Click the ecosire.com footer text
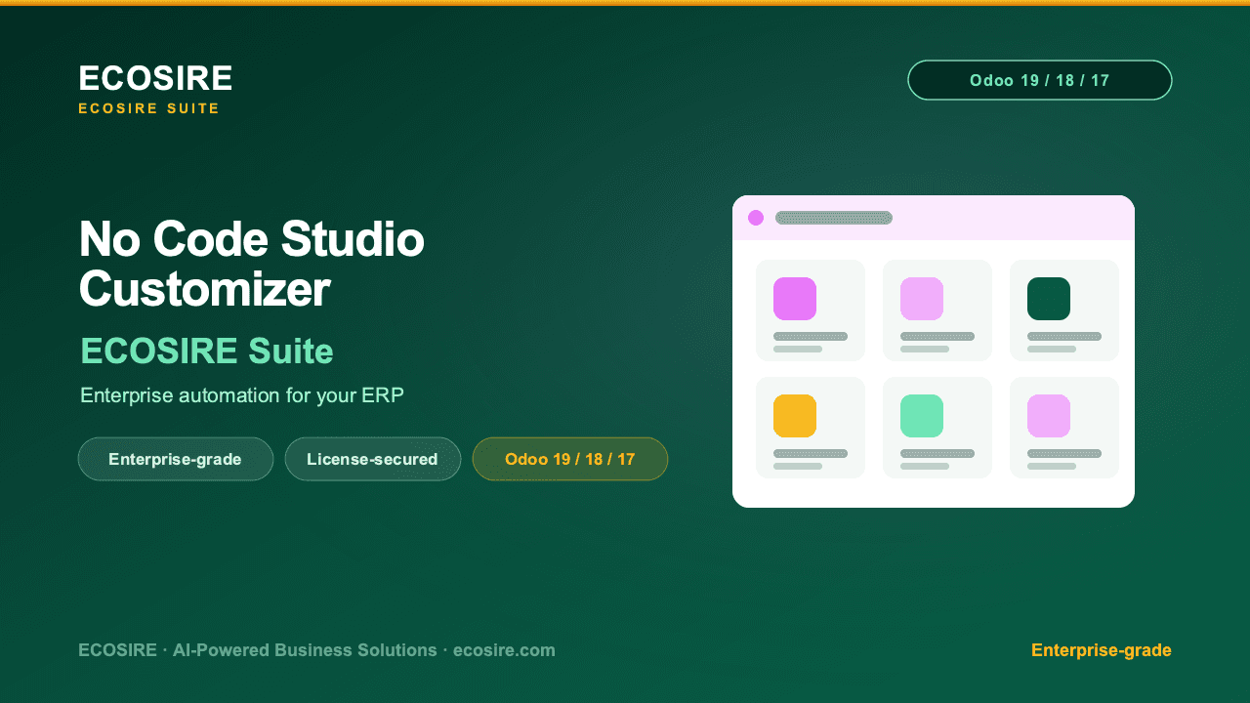 504,650
